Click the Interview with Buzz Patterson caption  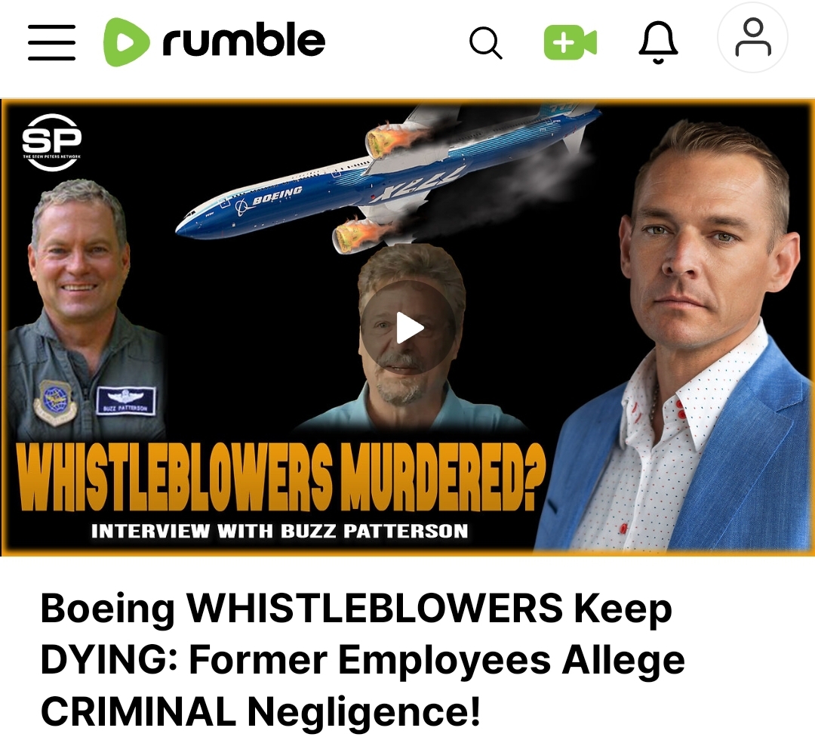(280, 531)
